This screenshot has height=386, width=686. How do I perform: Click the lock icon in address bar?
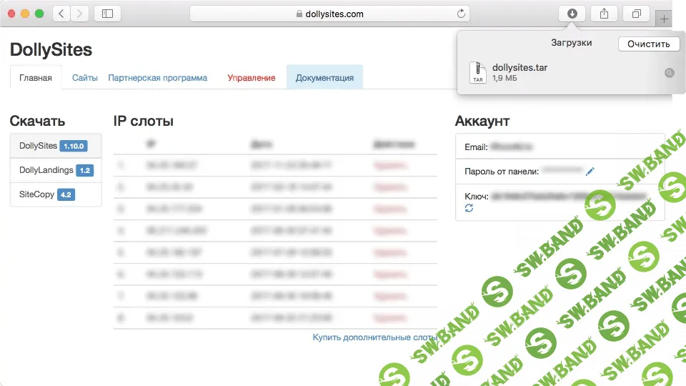[x=299, y=14]
